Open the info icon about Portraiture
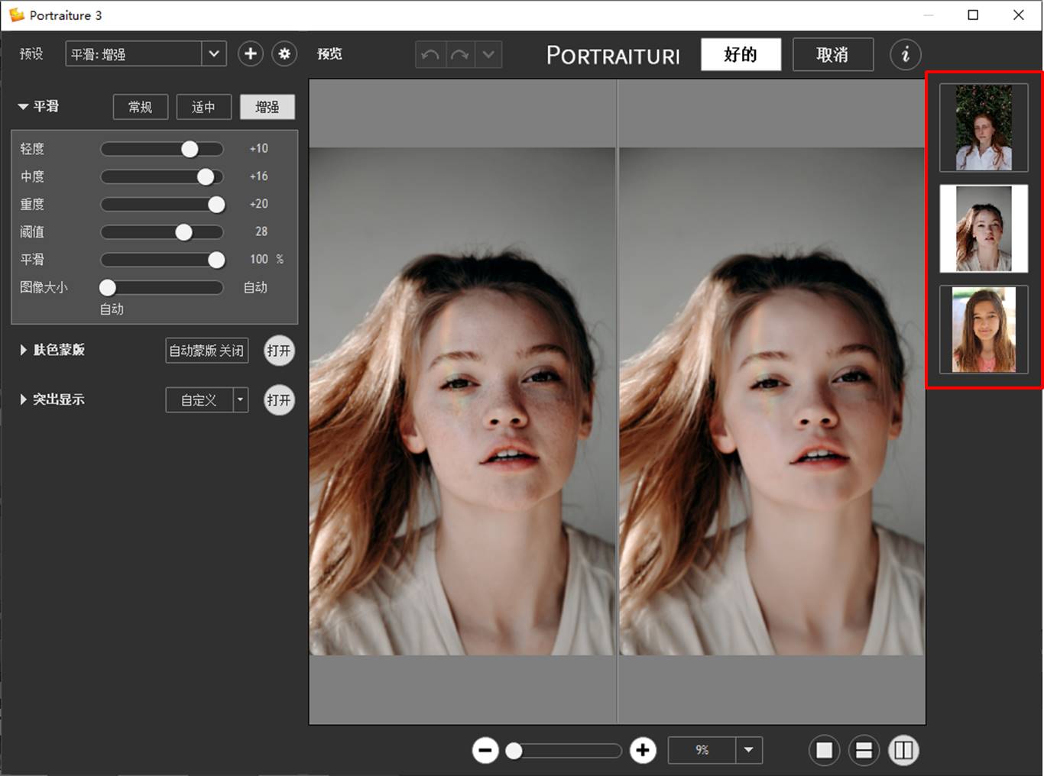Screen dimensions: 1044x776 pyautogui.click(x=905, y=55)
